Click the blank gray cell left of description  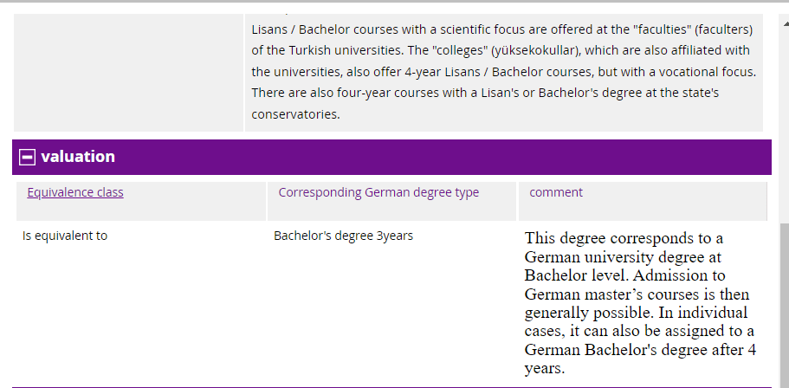[x=128, y=71]
